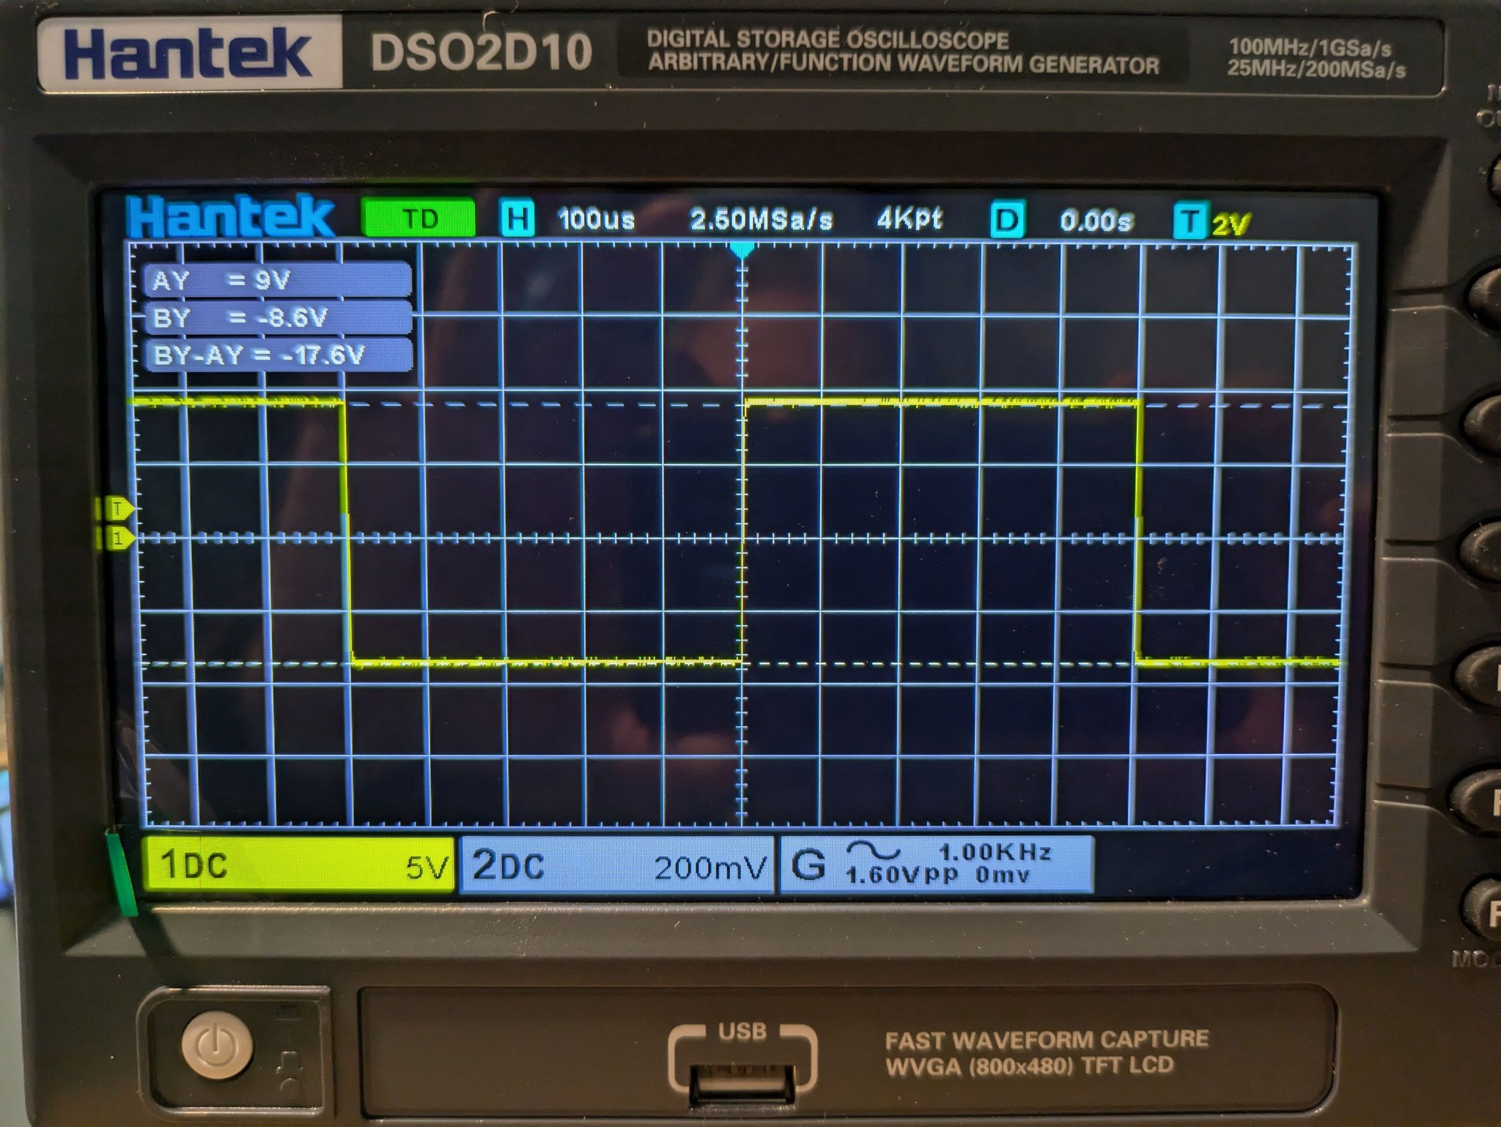The height and width of the screenshot is (1127, 1501).
Task: Click the Hantek logo on the screen
Action: click(x=230, y=216)
